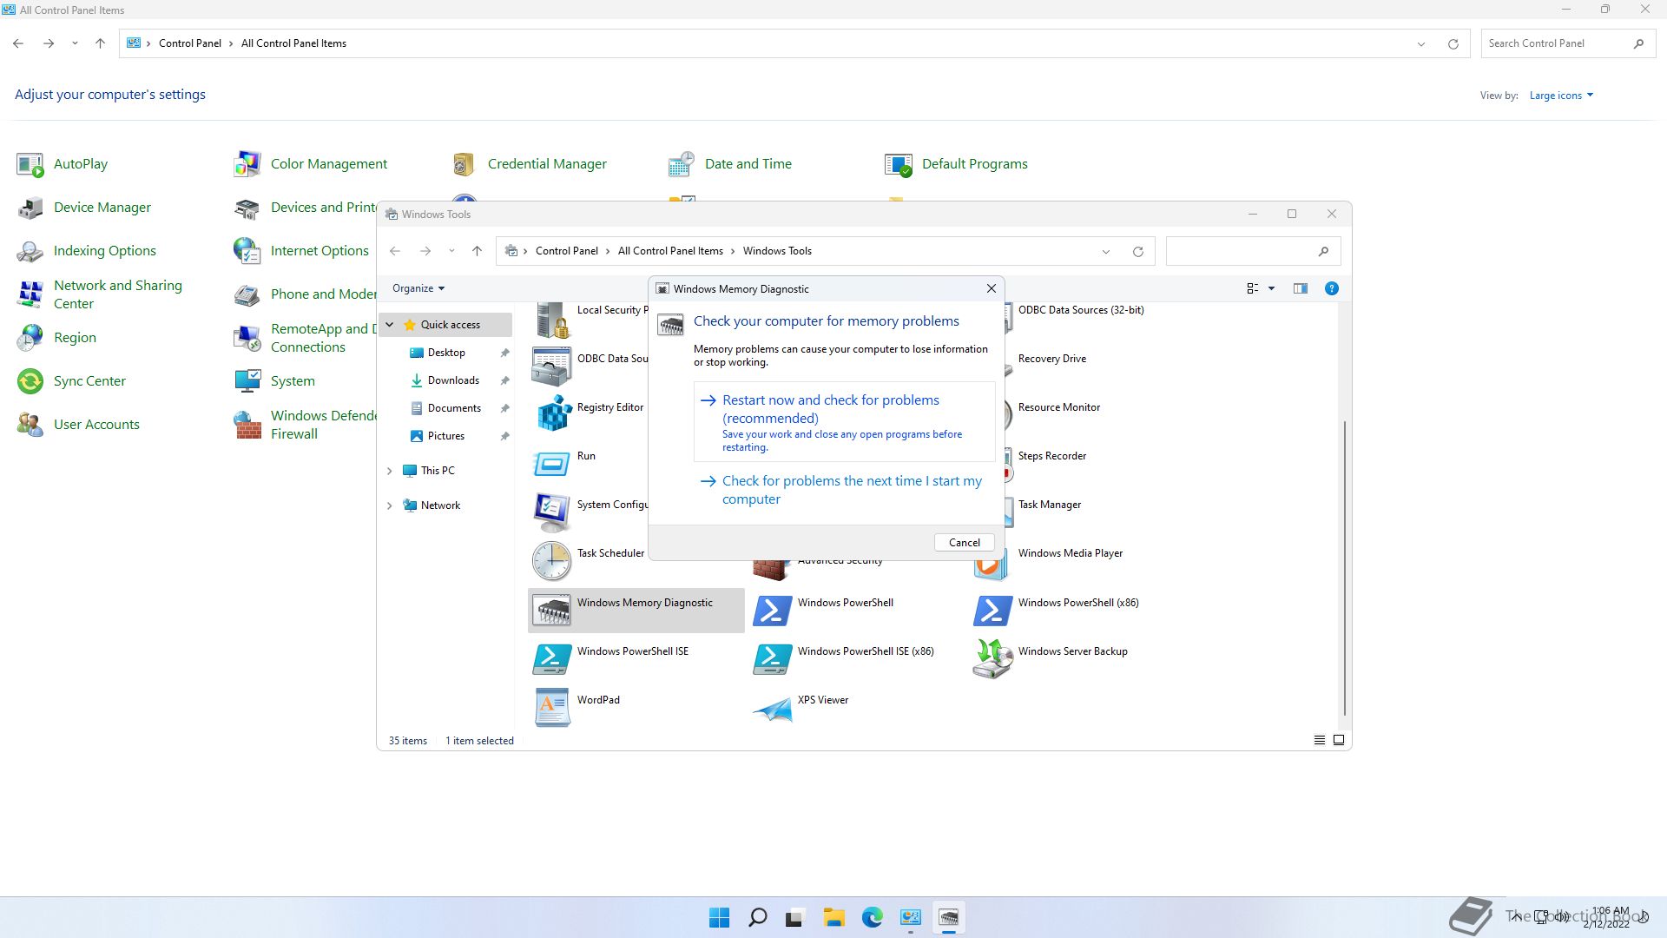Viewport: 1667px width, 938px height.
Task: Click Windows Tools search box
Action: point(1253,251)
